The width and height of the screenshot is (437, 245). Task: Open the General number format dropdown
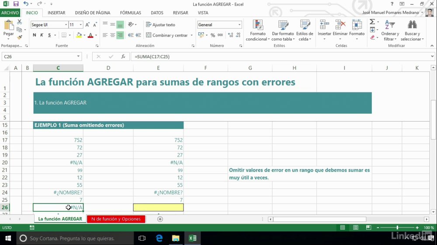(239, 25)
